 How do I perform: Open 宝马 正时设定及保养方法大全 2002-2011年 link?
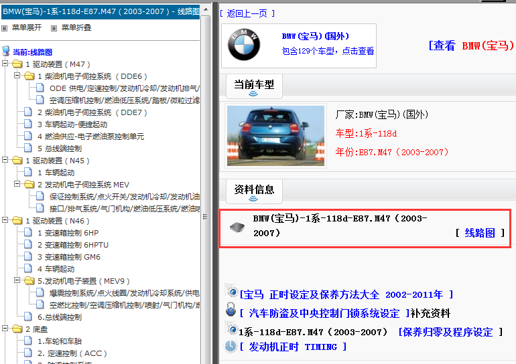(x=346, y=294)
